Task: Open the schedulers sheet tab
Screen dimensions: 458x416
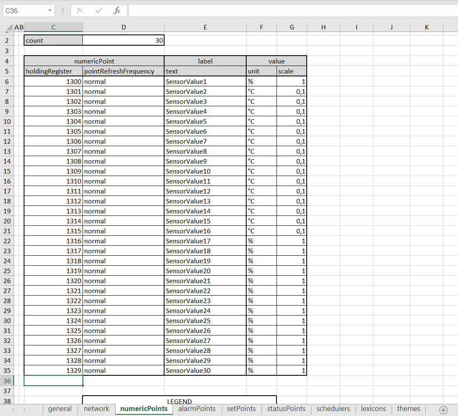Action: [x=333, y=409]
